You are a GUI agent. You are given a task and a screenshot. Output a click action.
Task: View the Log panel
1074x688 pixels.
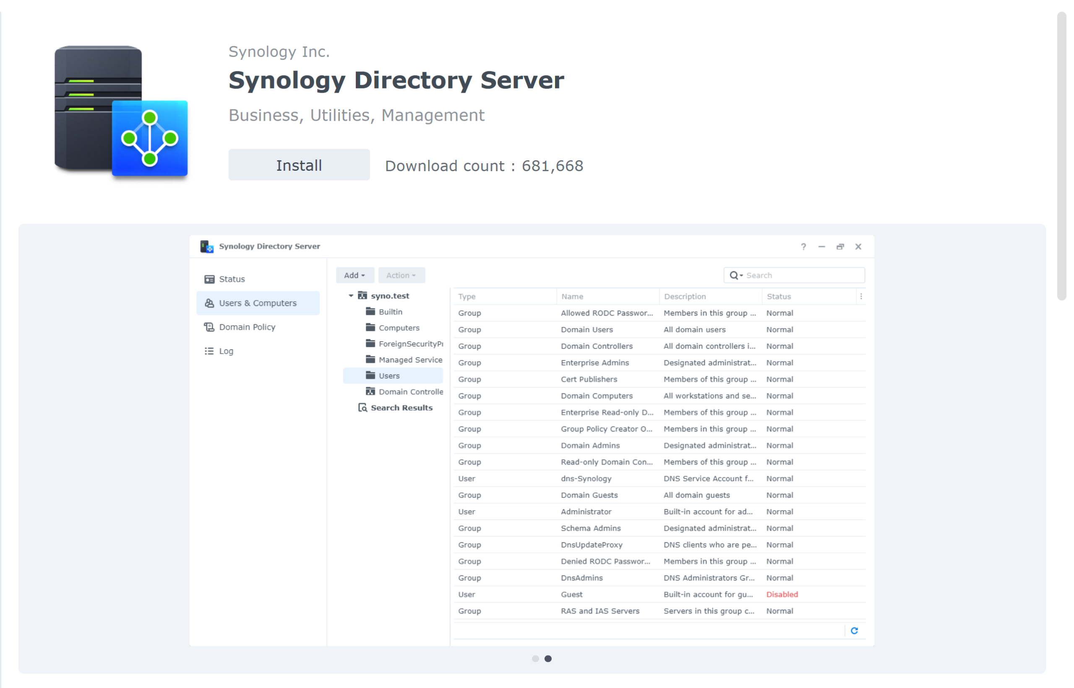click(226, 351)
